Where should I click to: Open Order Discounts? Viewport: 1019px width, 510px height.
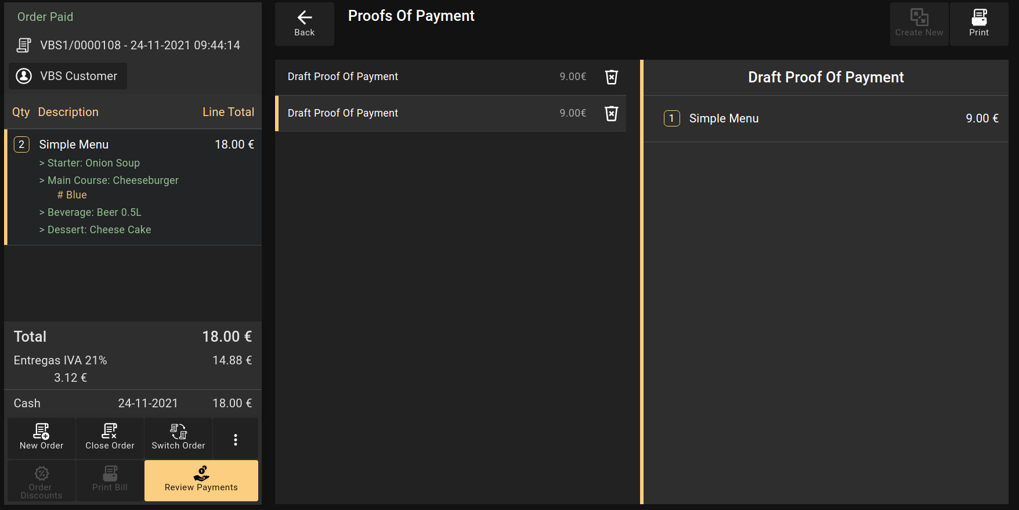(41, 480)
